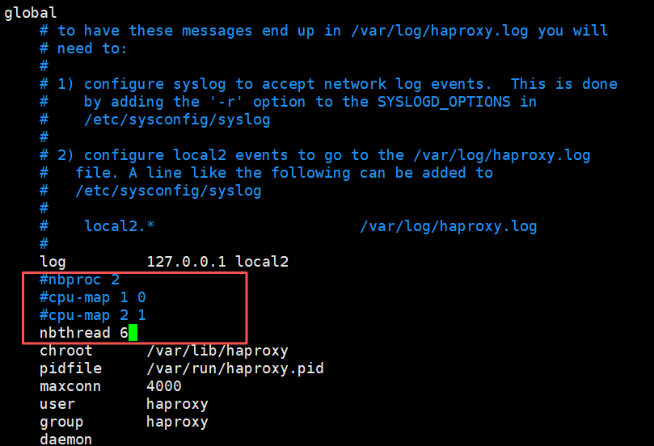Viewport: 654px width, 446px height.
Task: Click the "user" directive keyword
Action: 57,404
